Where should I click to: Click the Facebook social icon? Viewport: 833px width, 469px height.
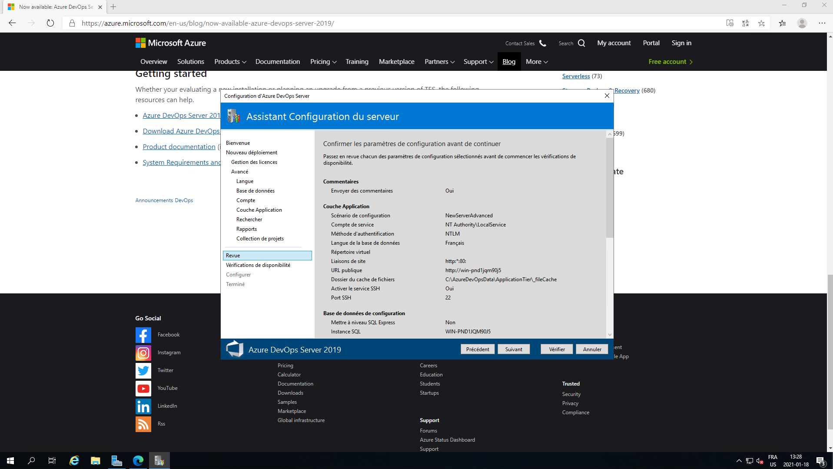coord(143,335)
